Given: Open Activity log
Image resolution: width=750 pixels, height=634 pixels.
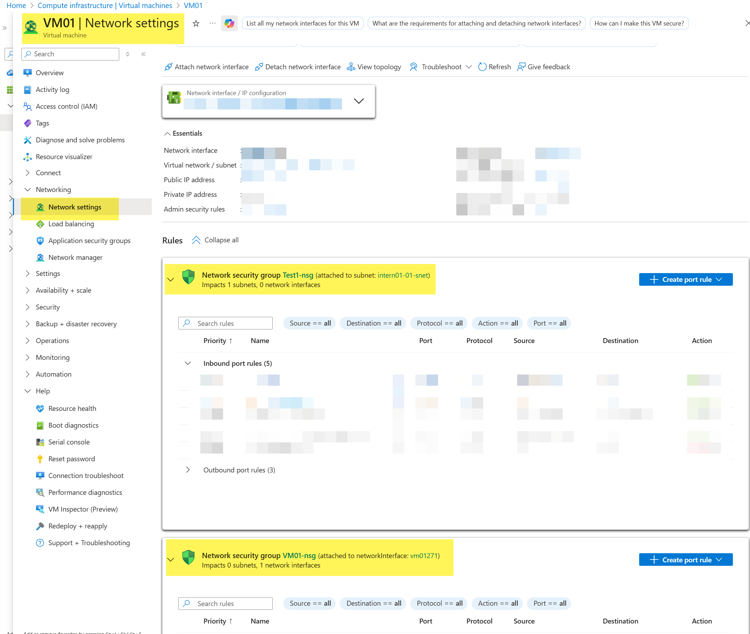Looking at the screenshot, I should [x=52, y=90].
